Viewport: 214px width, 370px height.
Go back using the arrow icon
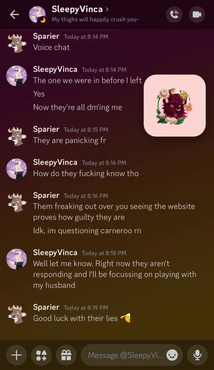pos(14,15)
